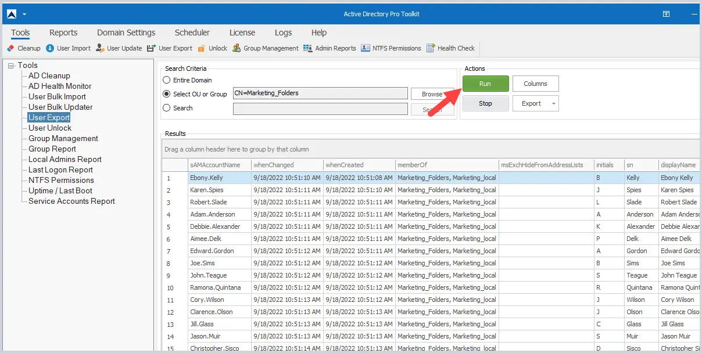This screenshot has width=702, height=353.
Task: Click the Unlock padlock icon
Action: [x=202, y=48]
